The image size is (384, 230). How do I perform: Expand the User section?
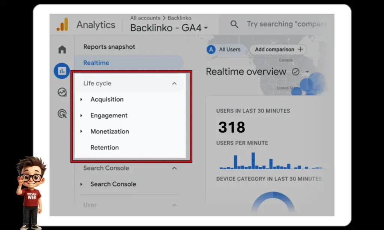tap(174, 205)
